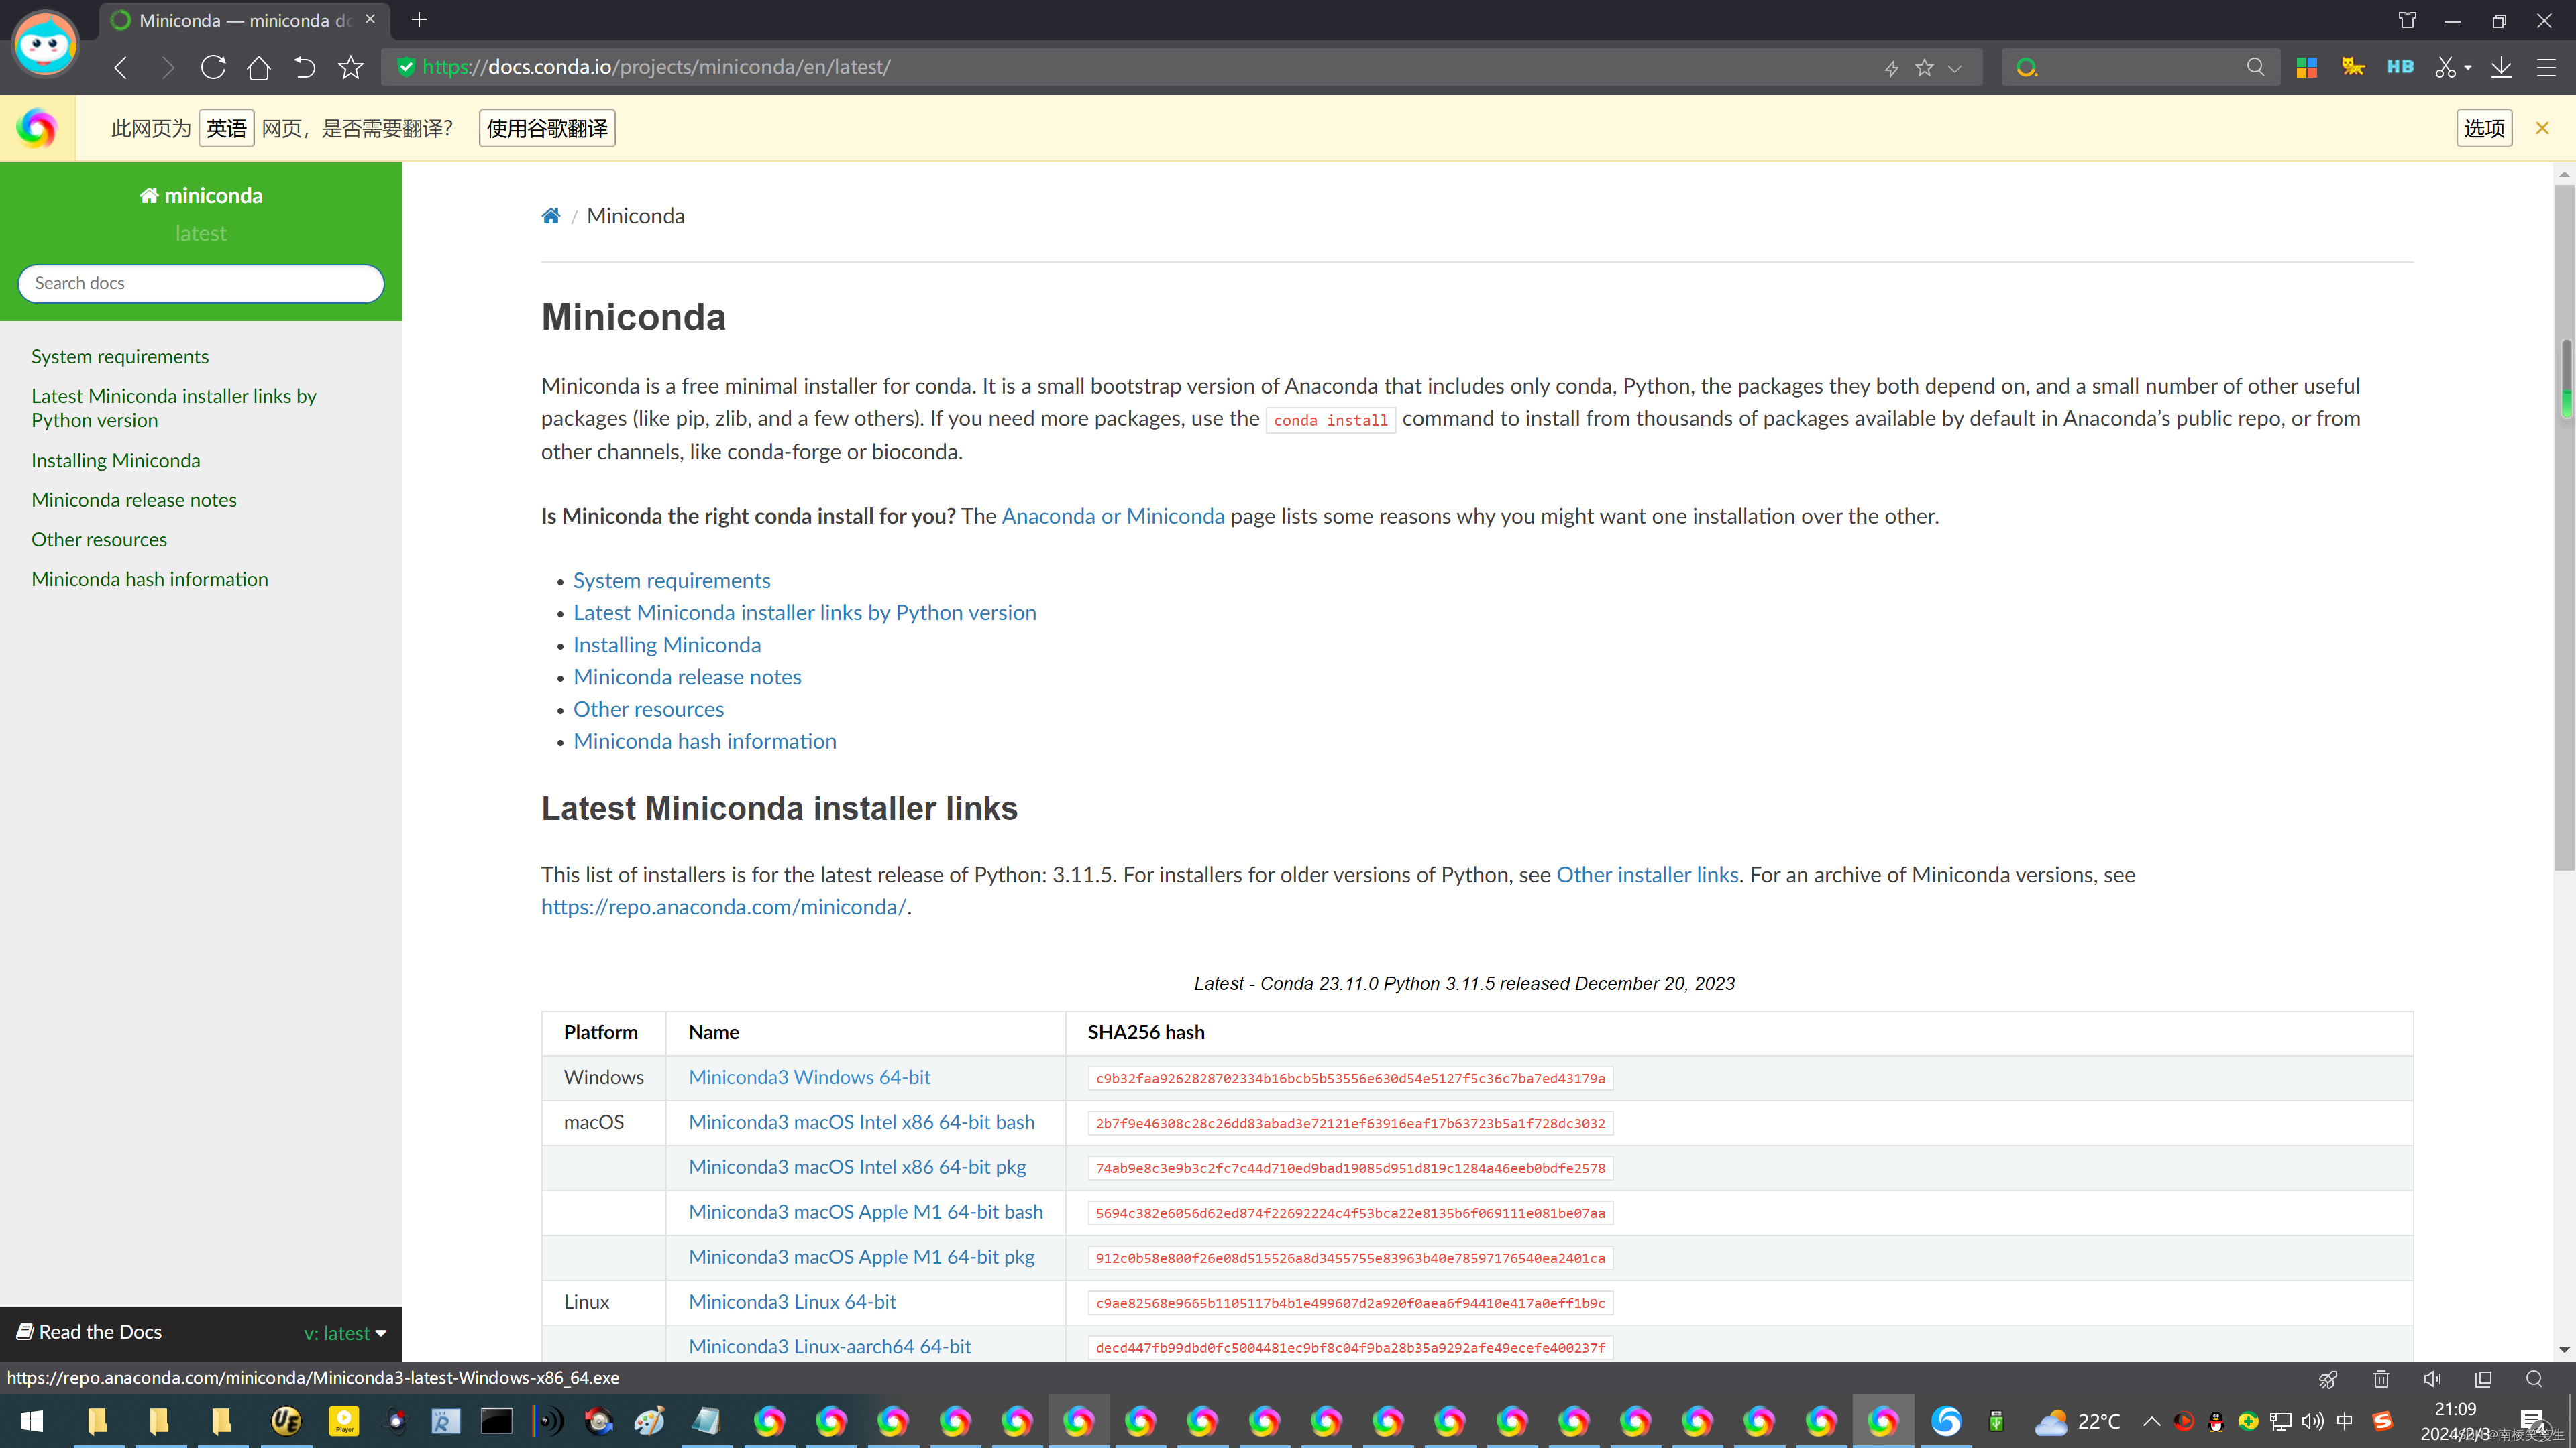Download Miniconda3 macOS Apple M1 64-bit pkg
Image resolution: width=2576 pixels, height=1448 pixels.
click(861, 1256)
